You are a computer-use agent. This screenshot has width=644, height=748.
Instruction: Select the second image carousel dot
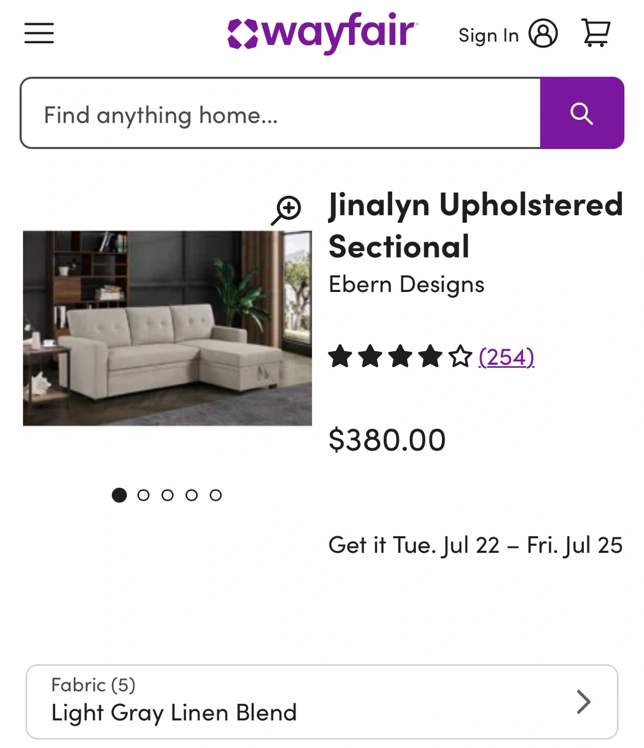click(x=143, y=495)
